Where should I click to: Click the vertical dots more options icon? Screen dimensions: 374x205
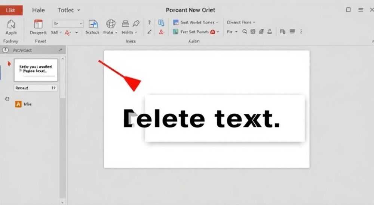(301, 31)
